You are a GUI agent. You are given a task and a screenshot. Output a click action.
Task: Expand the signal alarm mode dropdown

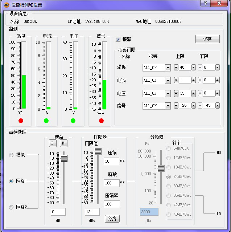(168, 106)
